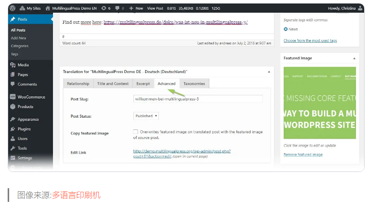Click the Settings sidebar icon

click(13, 158)
